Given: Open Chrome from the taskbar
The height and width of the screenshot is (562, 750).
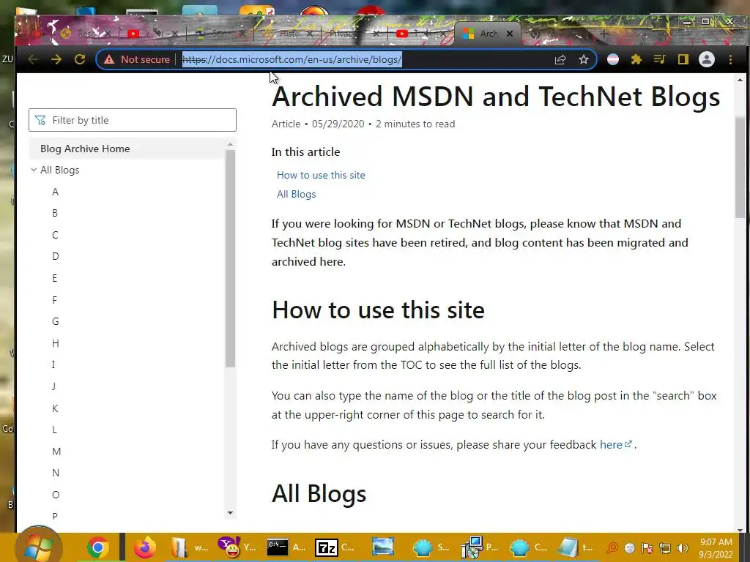Looking at the screenshot, I should [97, 547].
